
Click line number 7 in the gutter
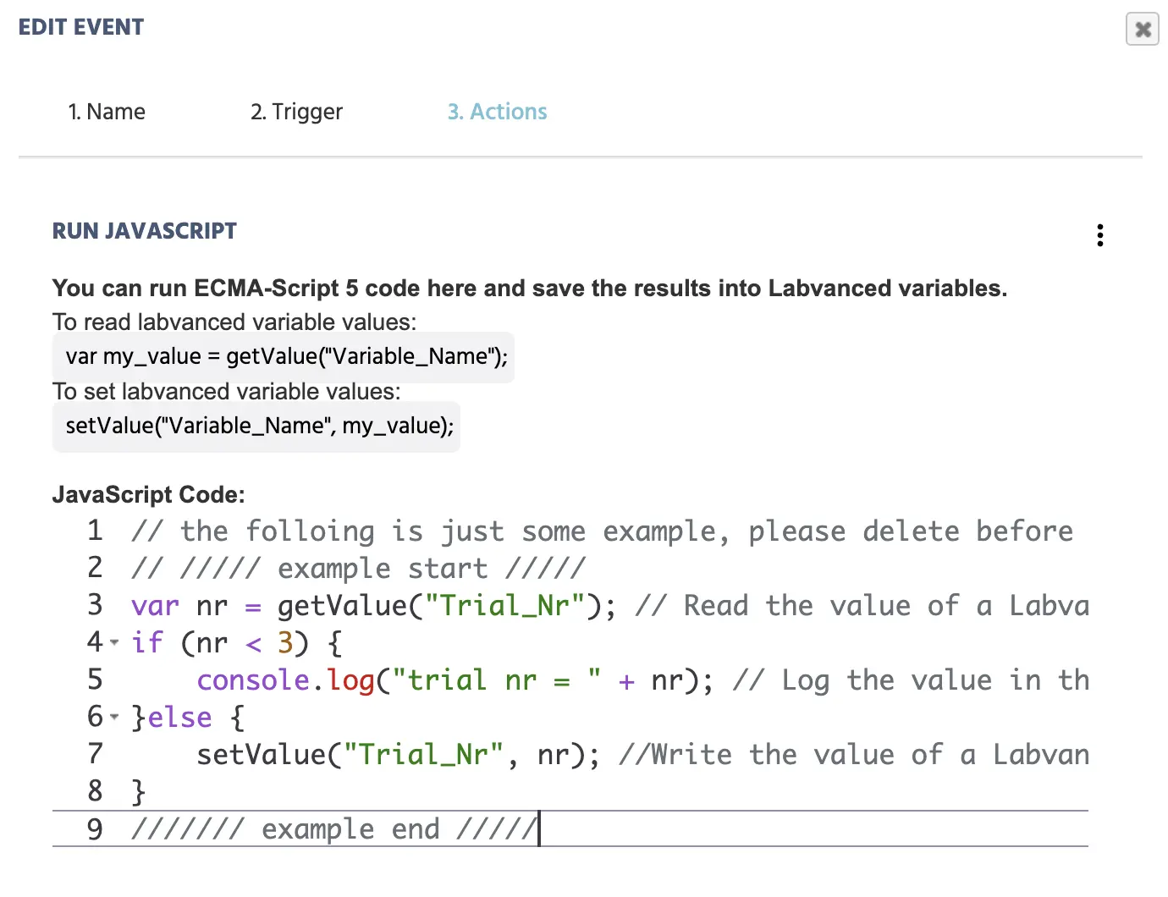pos(94,754)
